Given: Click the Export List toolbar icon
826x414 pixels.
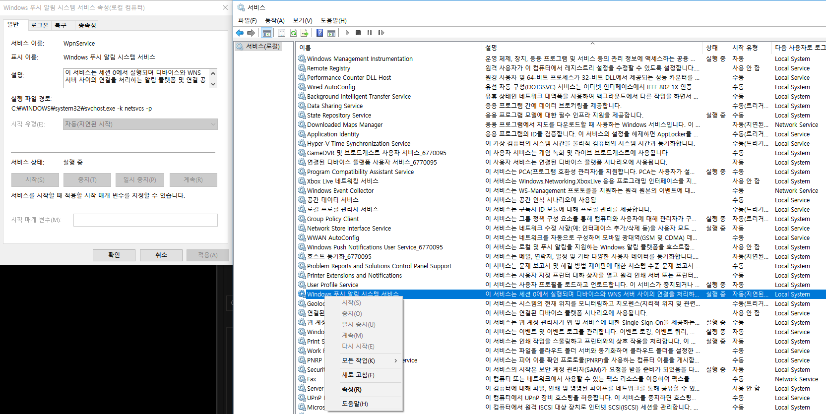Looking at the screenshot, I should click(305, 33).
